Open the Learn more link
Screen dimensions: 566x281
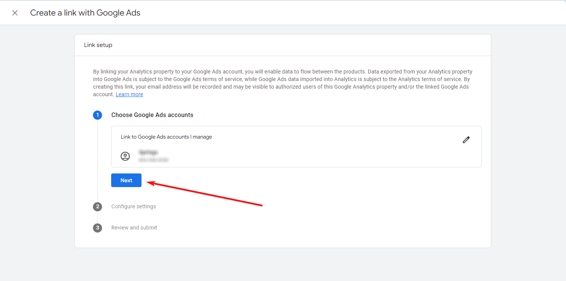point(129,94)
